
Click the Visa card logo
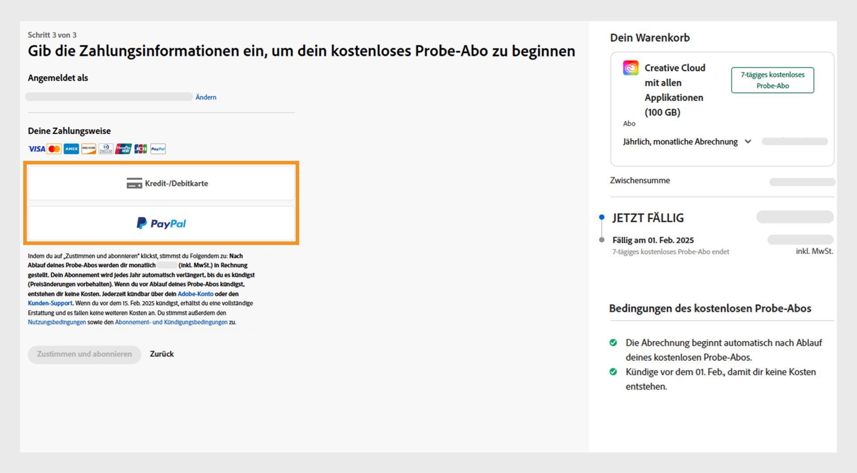37,149
